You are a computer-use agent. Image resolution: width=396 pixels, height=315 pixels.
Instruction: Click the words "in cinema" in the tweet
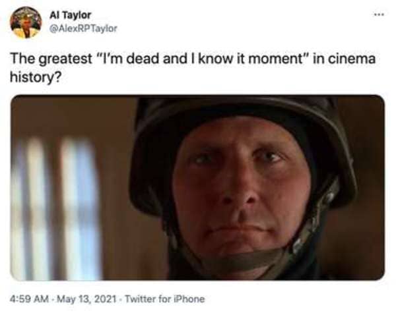tap(345, 59)
